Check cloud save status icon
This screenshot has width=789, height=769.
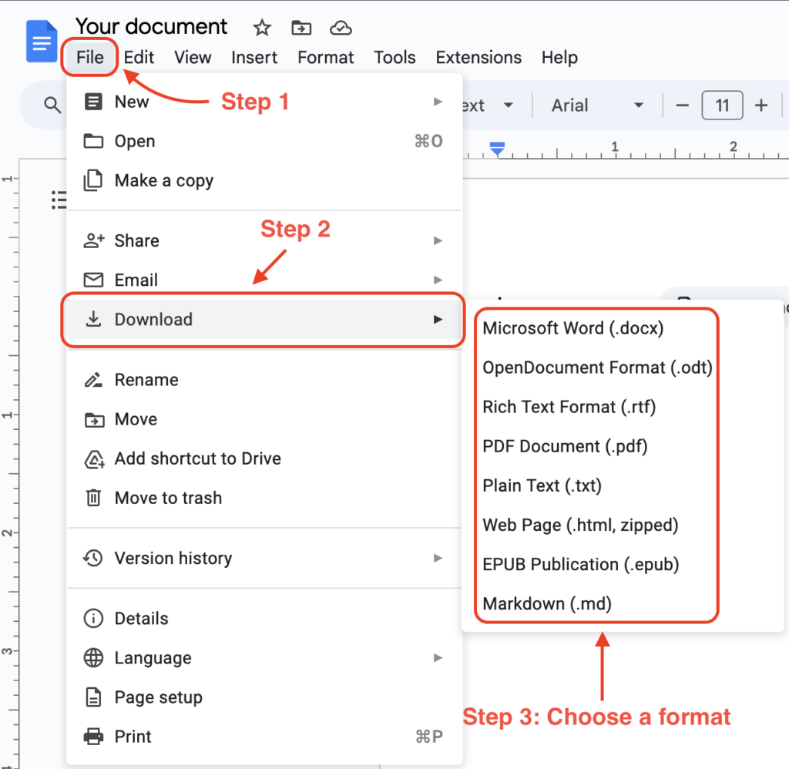click(x=341, y=29)
